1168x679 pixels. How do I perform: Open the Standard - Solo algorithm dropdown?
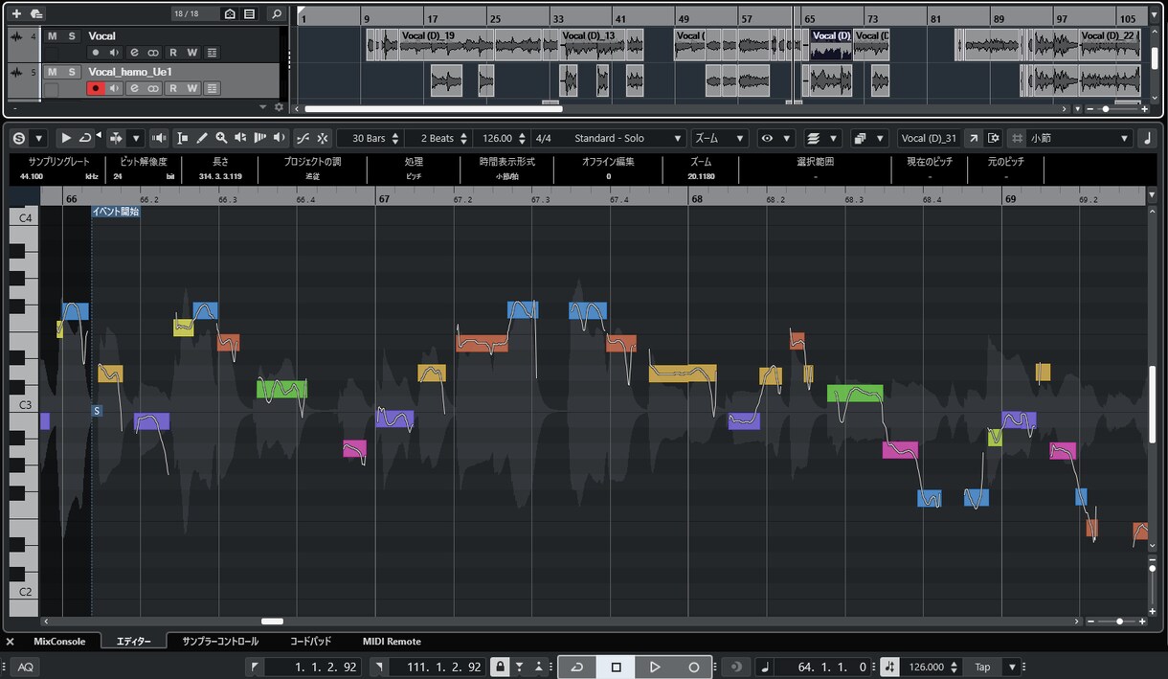coord(627,138)
